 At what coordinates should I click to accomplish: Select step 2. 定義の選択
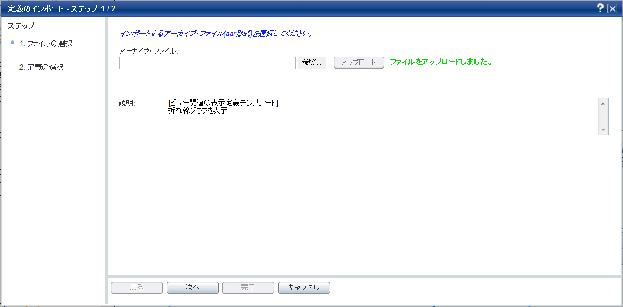point(42,67)
